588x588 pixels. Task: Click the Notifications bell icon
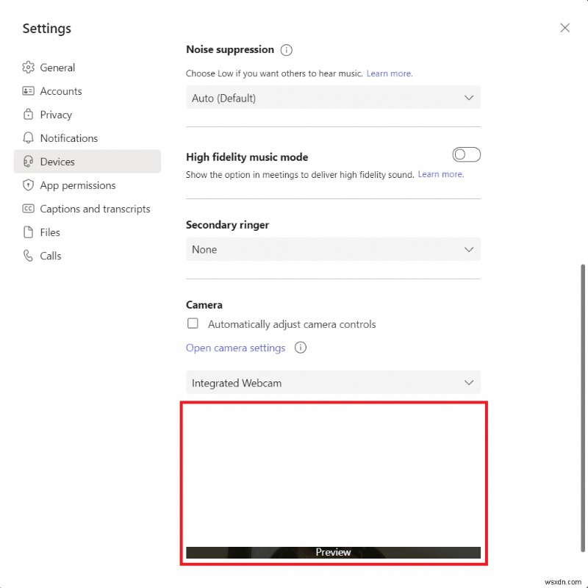tap(28, 138)
